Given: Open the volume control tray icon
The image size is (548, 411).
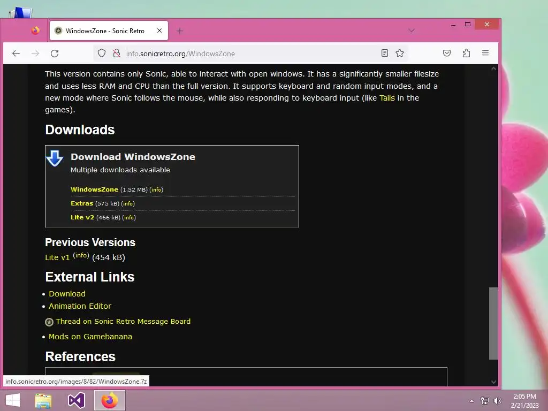Looking at the screenshot, I should pos(497,401).
